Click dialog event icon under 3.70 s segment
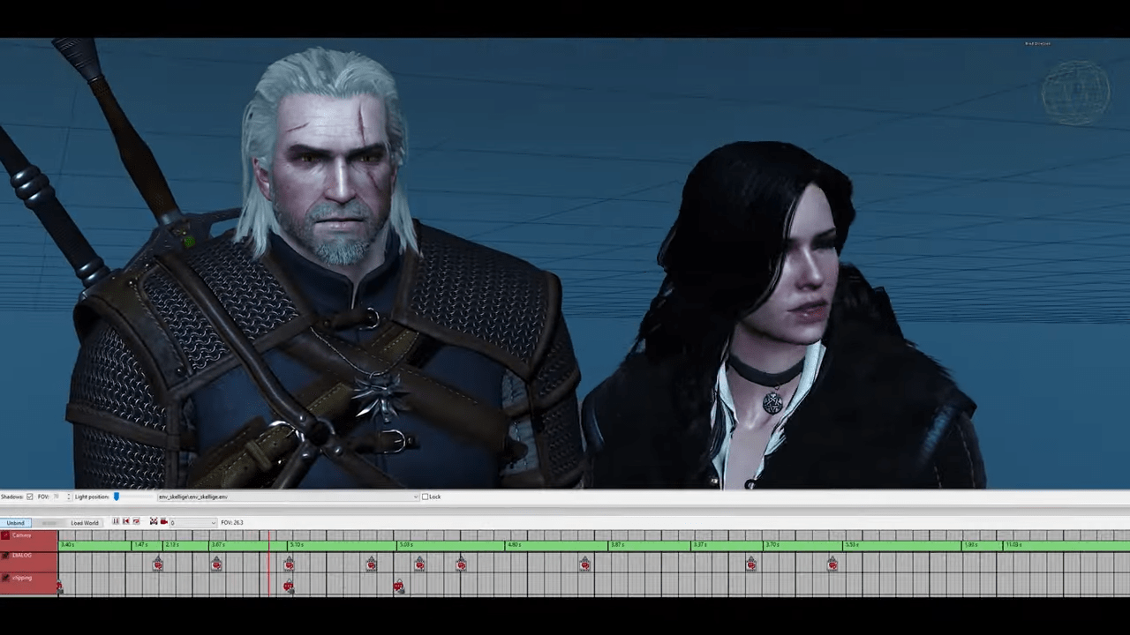 [832, 563]
